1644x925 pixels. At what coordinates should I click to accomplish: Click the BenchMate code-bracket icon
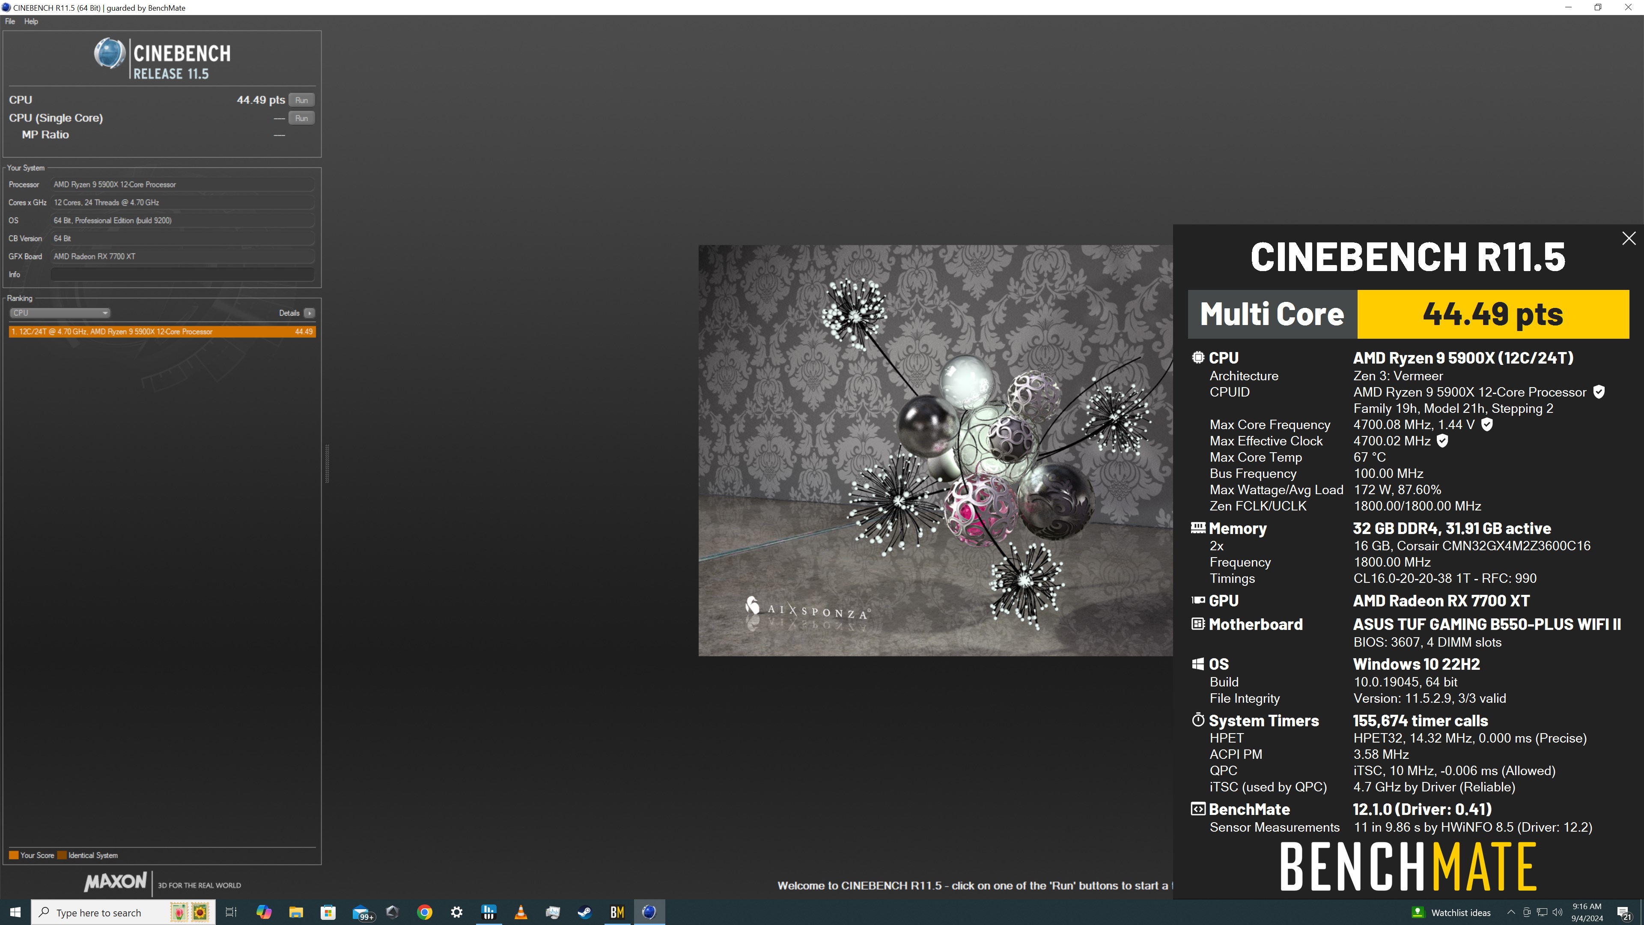point(1198,809)
